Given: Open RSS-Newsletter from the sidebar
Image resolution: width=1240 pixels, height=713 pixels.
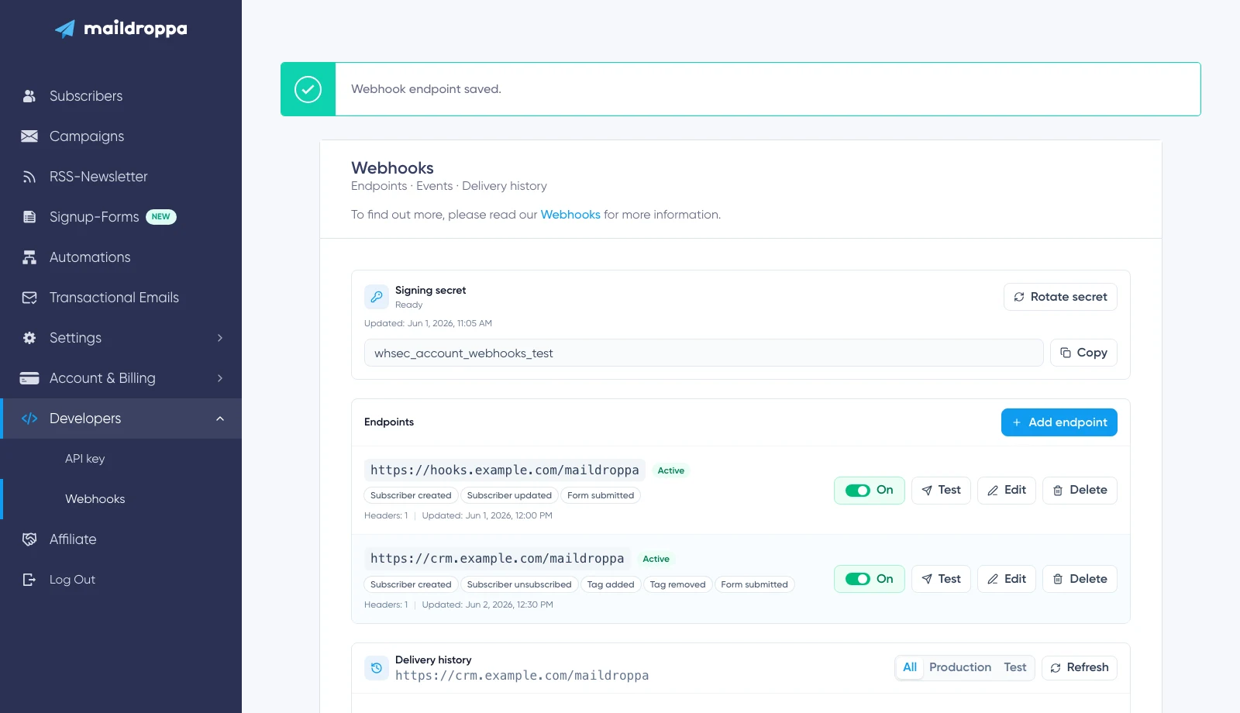Looking at the screenshot, I should (98, 177).
